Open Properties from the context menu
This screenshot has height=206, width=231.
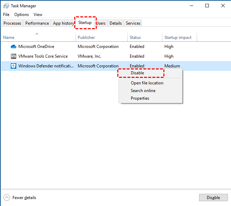click(x=140, y=98)
